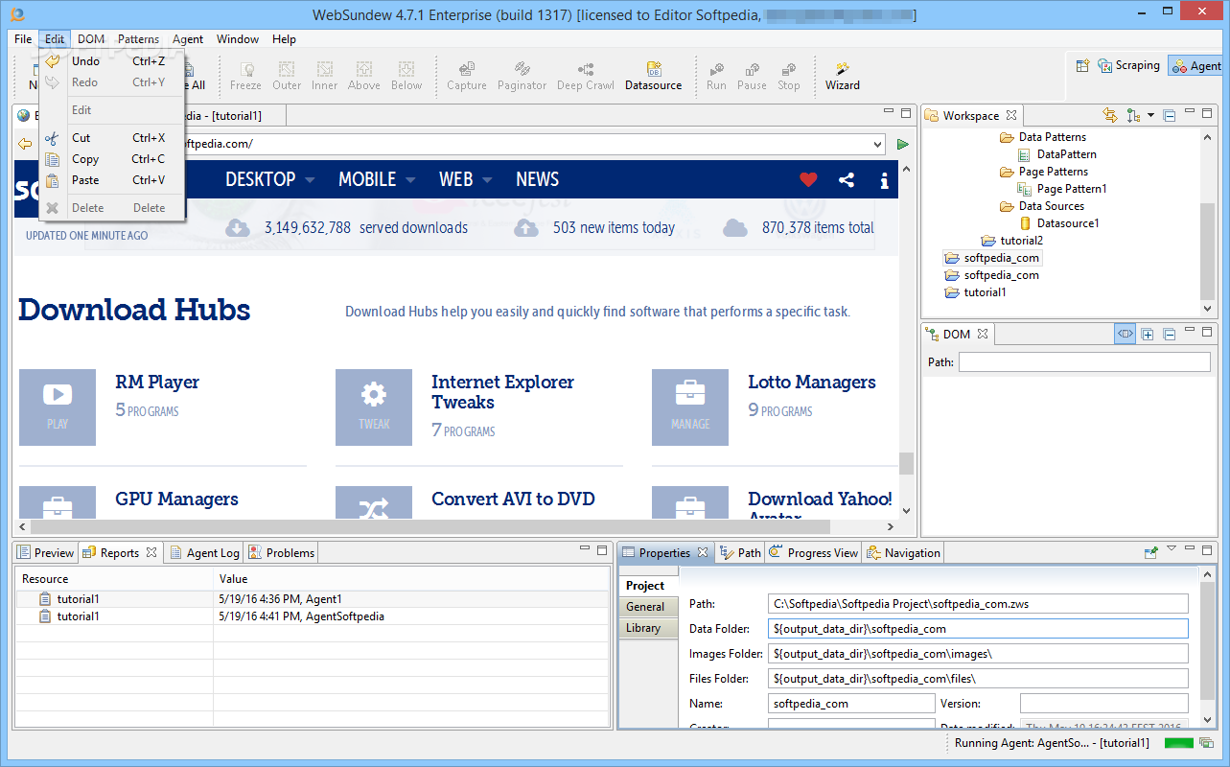Open the Internet Explorer Tweaks hub
Viewport: 1230px width, 767px height.
[x=502, y=392]
